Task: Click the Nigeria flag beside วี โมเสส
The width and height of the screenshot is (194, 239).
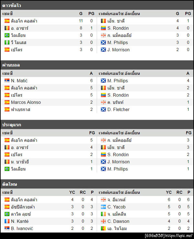Action: [x=7, y=42]
